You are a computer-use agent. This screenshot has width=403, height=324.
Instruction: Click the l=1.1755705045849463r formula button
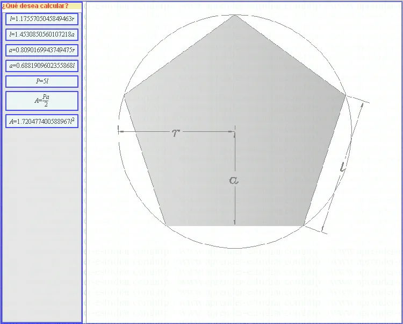click(42, 18)
